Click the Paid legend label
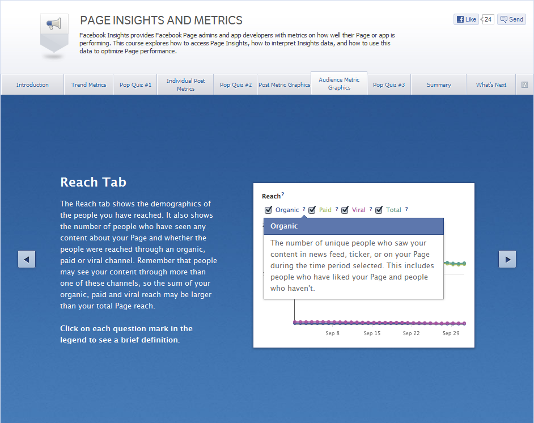This screenshot has height=423, width=534. pos(325,210)
